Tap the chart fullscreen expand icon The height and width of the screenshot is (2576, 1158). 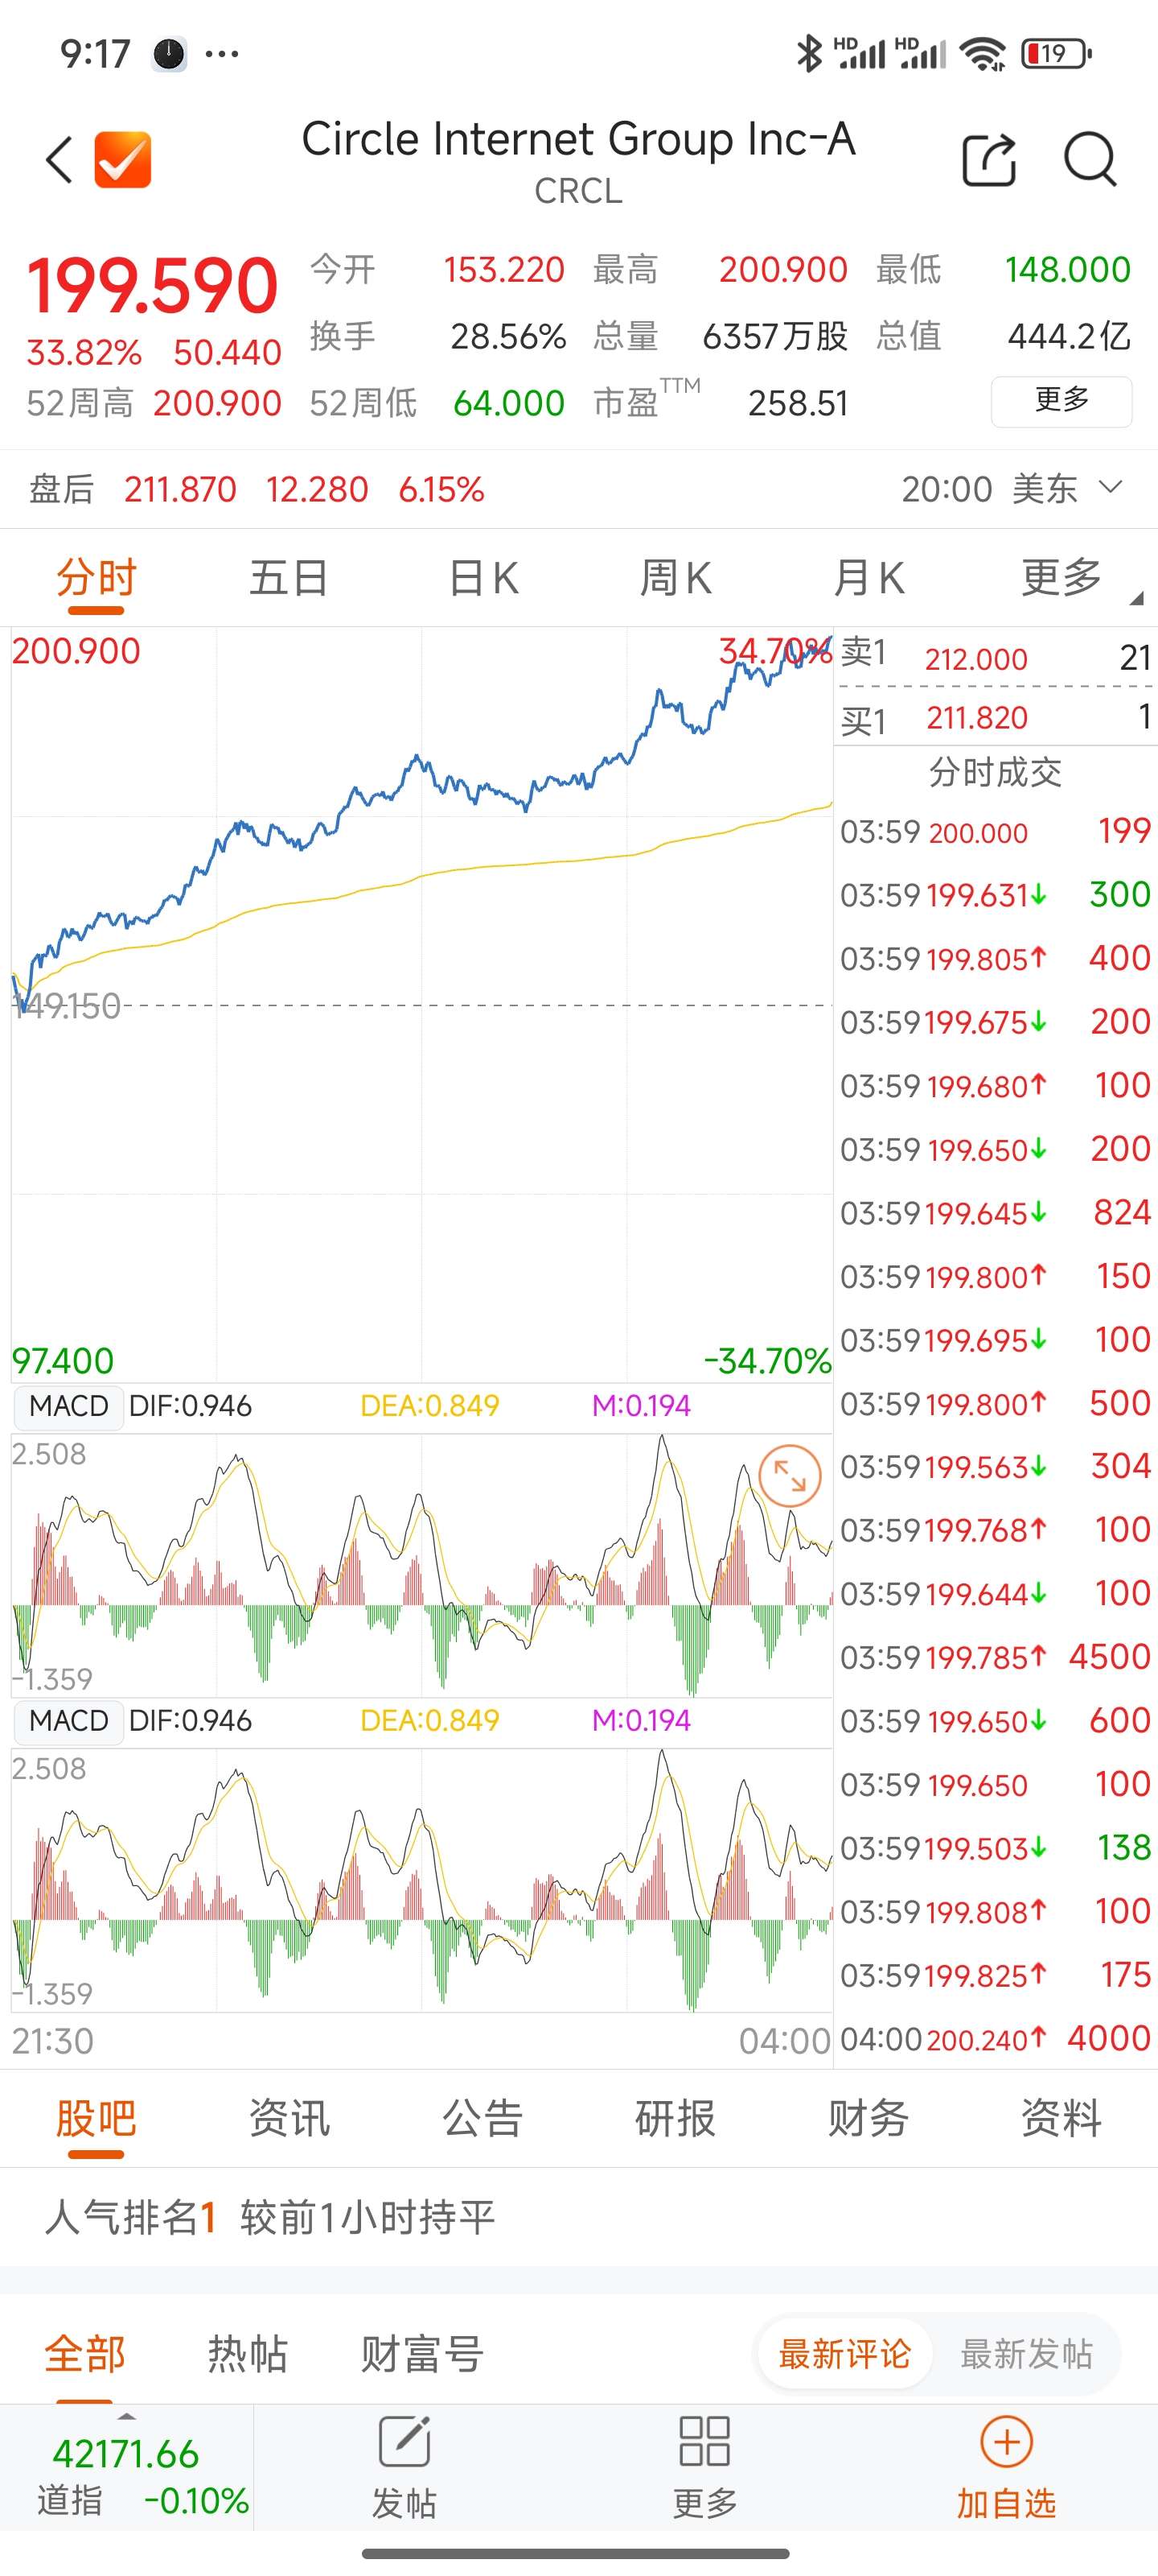[790, 1476]
